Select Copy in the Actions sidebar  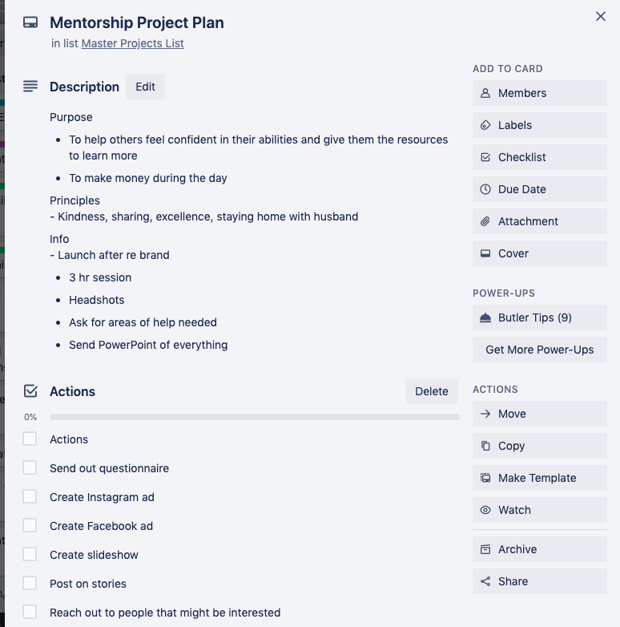click(539, 446)
